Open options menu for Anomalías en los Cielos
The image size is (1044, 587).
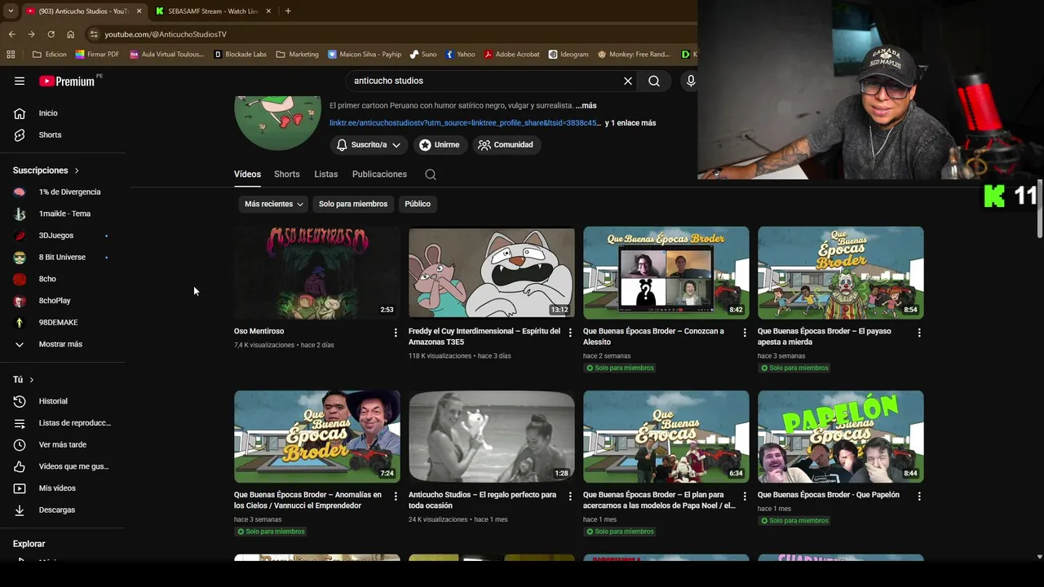coord(396,496)
